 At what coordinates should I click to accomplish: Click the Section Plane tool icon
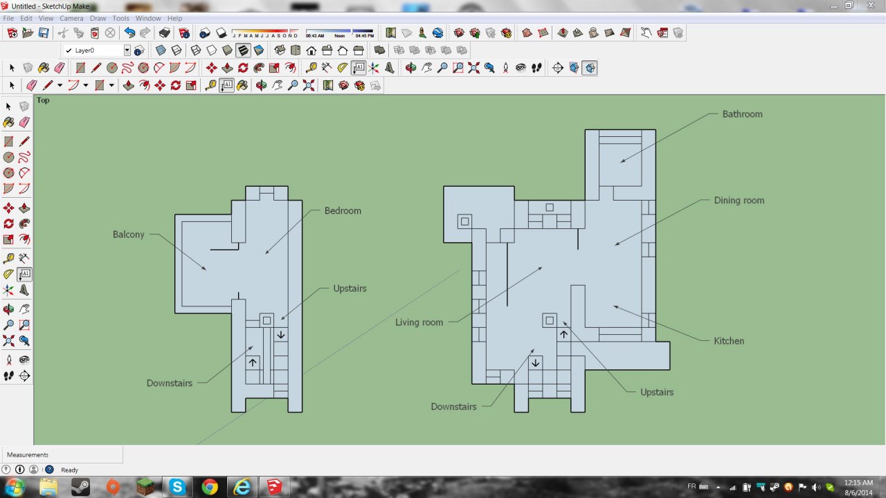click(x=557, y=68)
